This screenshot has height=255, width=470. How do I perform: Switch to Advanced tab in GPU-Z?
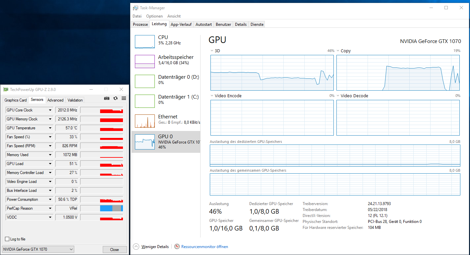point(55,100)
